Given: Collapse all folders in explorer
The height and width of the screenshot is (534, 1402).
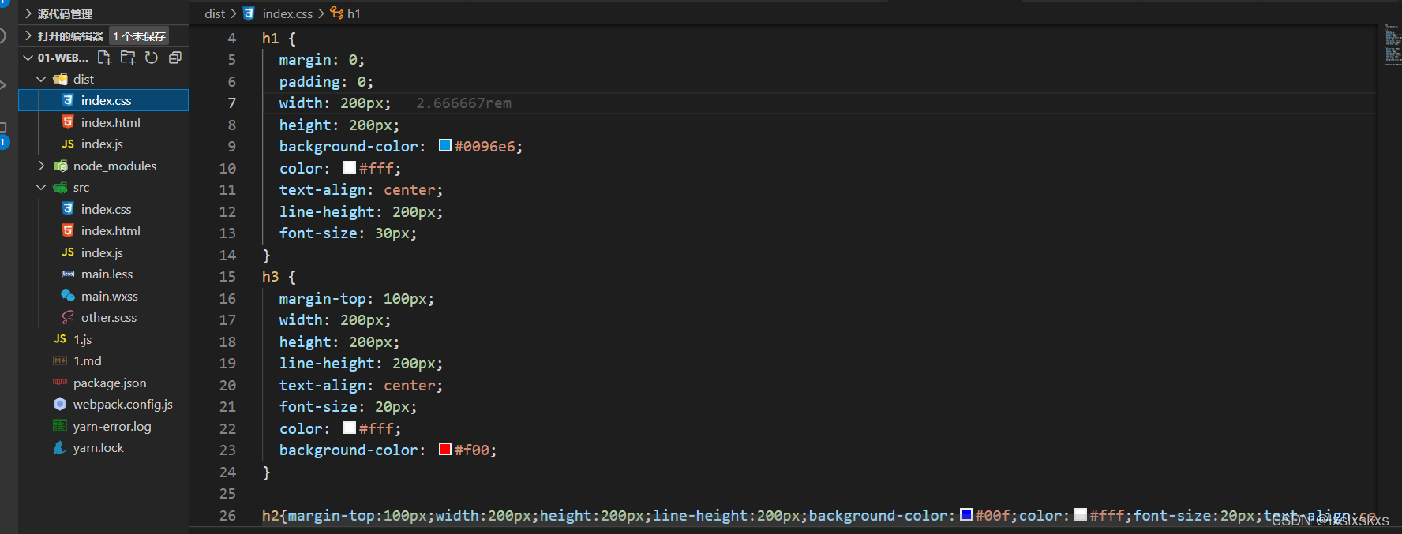Looking at the screenshot, I should tap(175, 58).
